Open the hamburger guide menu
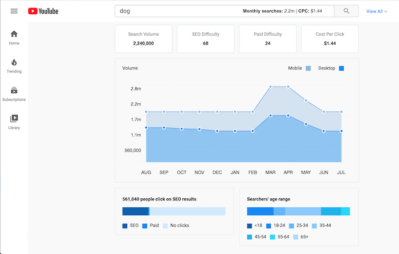The height and width of the screenshot is (254, 399). 14,11
